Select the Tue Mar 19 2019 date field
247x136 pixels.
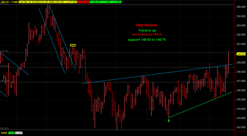pos(28,2)
